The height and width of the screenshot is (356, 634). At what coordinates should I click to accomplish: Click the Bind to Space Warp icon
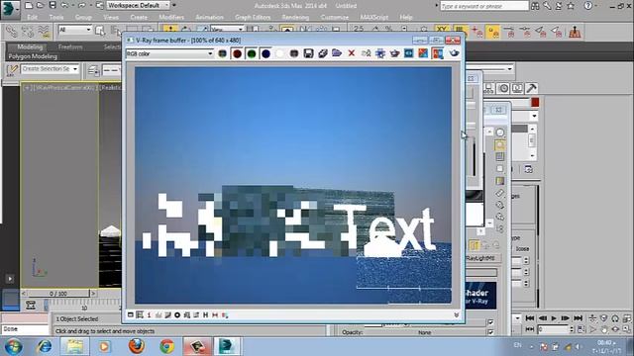click(44, 31)
